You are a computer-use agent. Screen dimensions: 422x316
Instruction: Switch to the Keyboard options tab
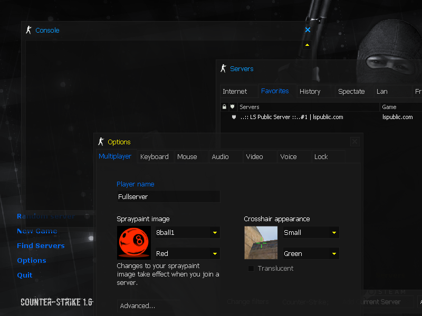(155, 156)
